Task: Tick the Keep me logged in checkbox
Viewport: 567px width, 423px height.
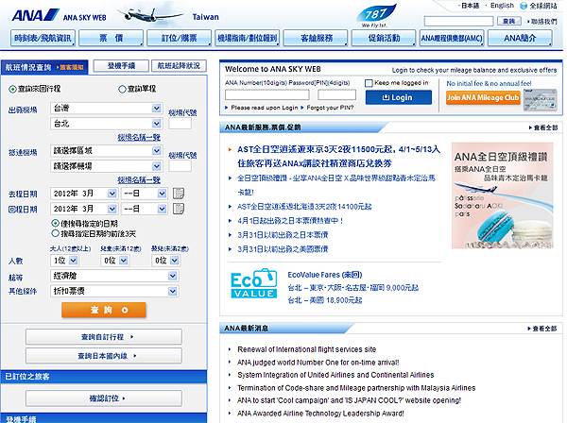Action: click(369, 83)
